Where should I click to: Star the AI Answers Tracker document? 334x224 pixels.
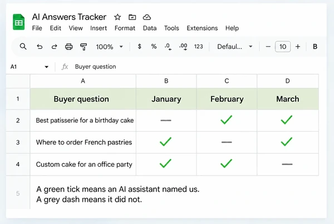[117, 17]
